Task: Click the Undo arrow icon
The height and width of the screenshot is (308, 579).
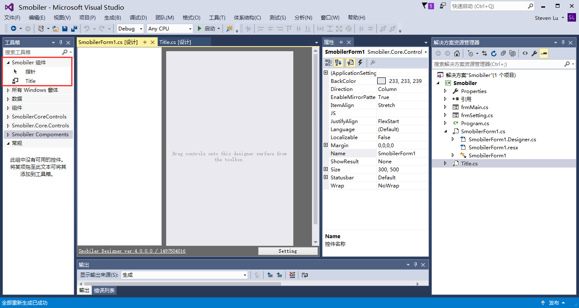Action: 87,28
